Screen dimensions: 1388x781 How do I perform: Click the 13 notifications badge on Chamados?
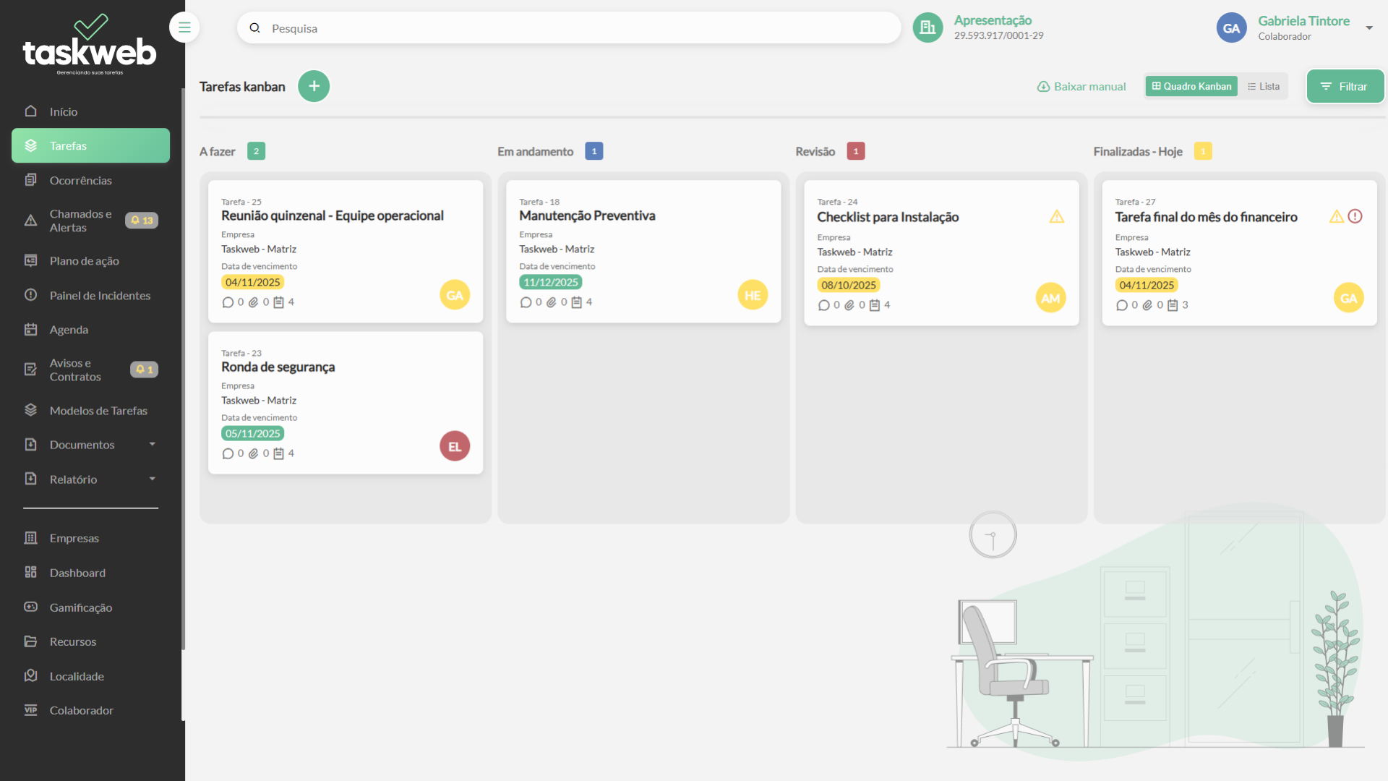pos(142,221)
